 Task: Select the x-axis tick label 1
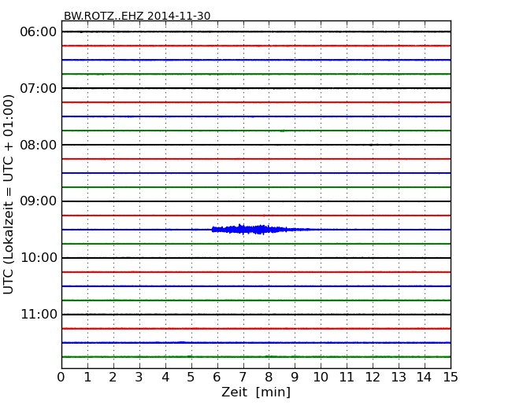(x=87, y=378)
